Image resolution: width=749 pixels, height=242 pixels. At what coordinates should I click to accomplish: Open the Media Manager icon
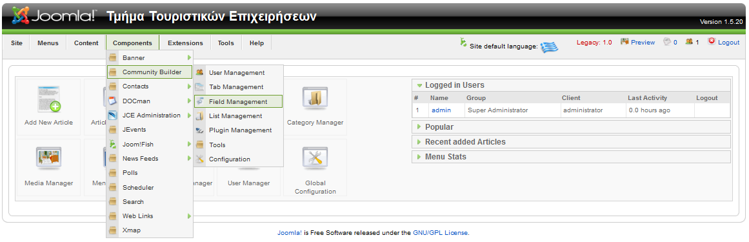(x=49, y=159)
